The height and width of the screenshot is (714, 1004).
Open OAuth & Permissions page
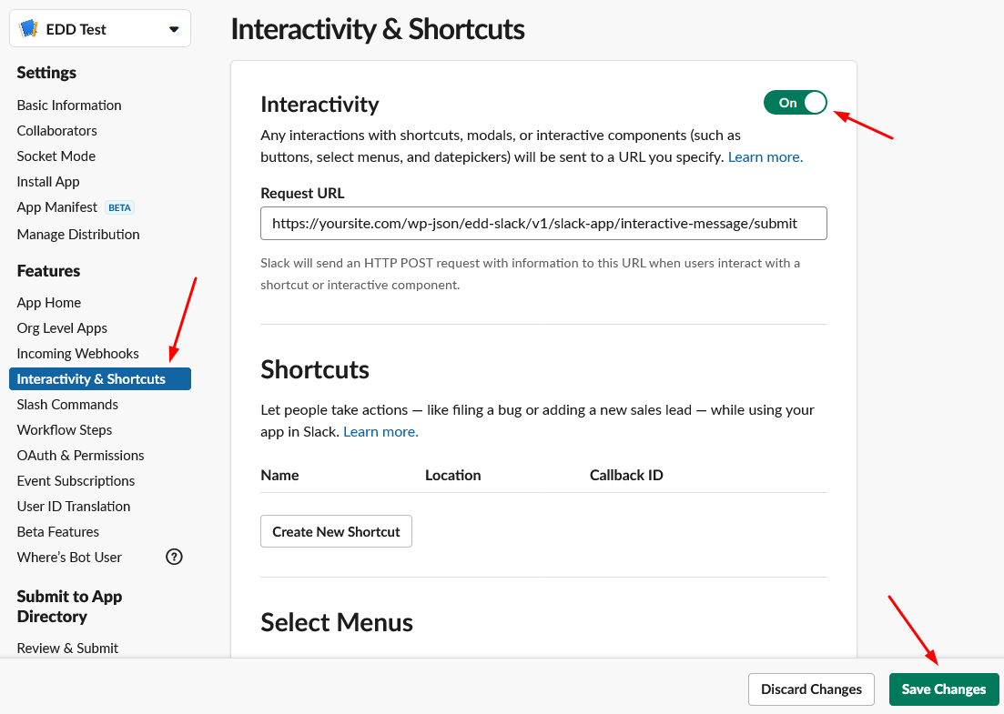[80, 456]
